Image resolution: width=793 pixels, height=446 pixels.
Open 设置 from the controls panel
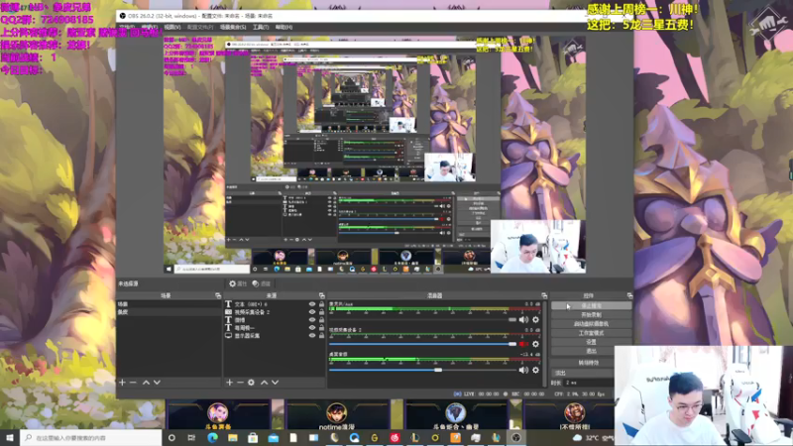point(591,342)
